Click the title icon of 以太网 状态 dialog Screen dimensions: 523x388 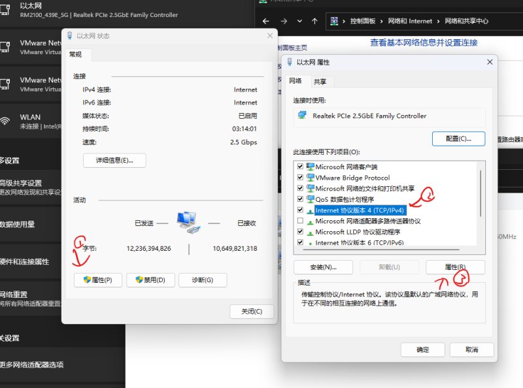(70, 36)
